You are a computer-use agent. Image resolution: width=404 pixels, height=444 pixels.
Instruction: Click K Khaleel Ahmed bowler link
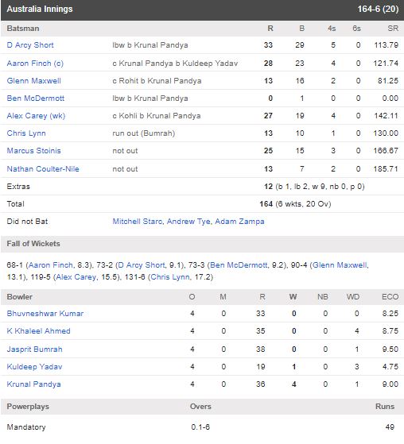coord(38,331)
